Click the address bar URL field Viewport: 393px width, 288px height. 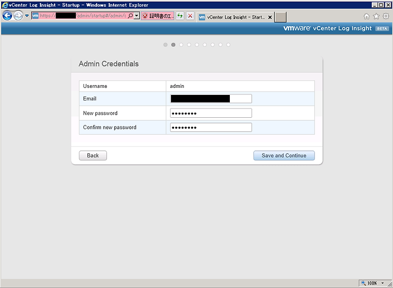[83, 16]
